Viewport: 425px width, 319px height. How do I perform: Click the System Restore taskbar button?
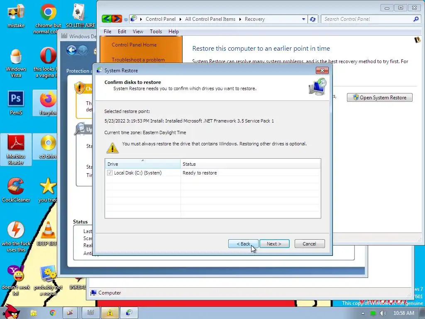tap(129, 313)
